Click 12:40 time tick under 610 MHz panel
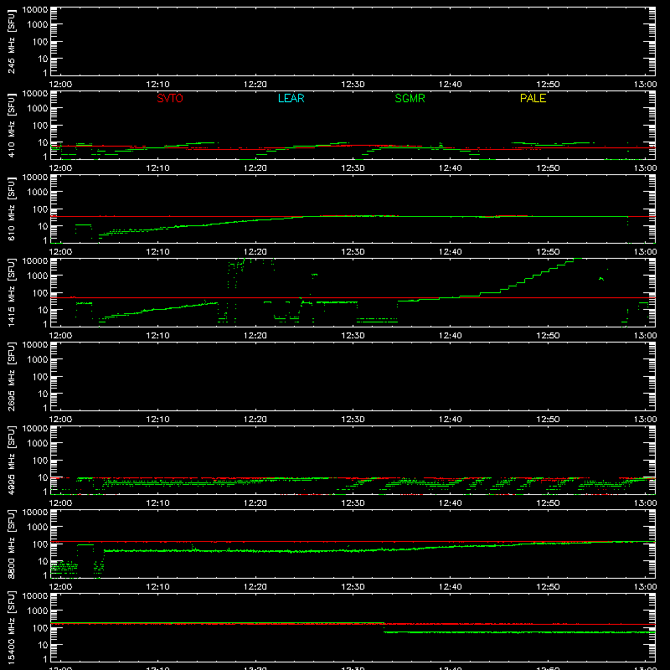Viewport: 670px width, 670px height. point(451,252)
